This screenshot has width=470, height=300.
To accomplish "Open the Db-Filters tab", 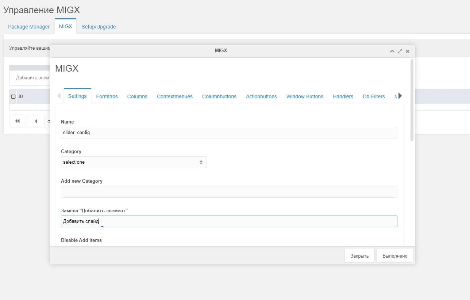I will [374, 96].
